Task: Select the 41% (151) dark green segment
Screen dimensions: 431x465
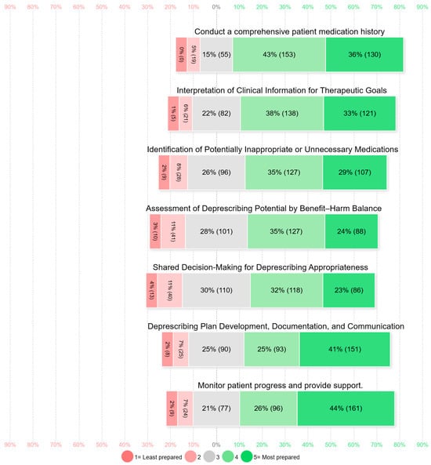Action: click(345, 349)
